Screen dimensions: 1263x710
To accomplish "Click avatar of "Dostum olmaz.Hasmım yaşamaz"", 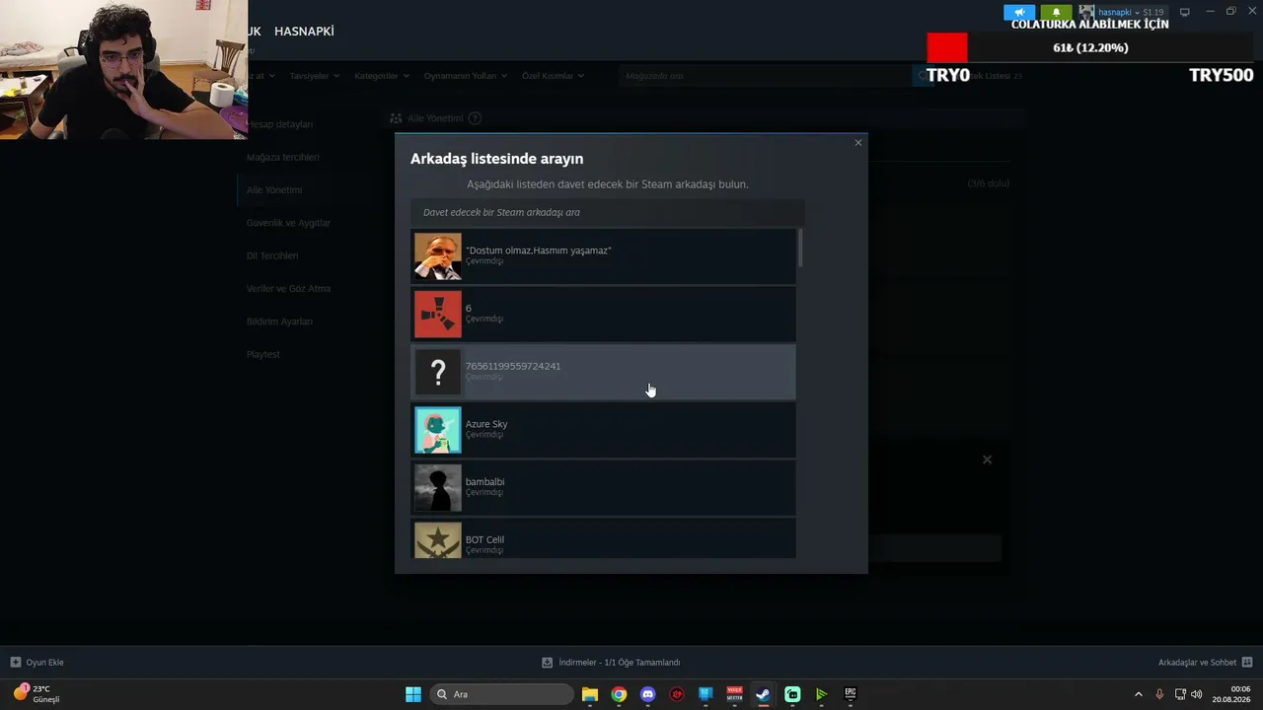I will tap(437, 256).
